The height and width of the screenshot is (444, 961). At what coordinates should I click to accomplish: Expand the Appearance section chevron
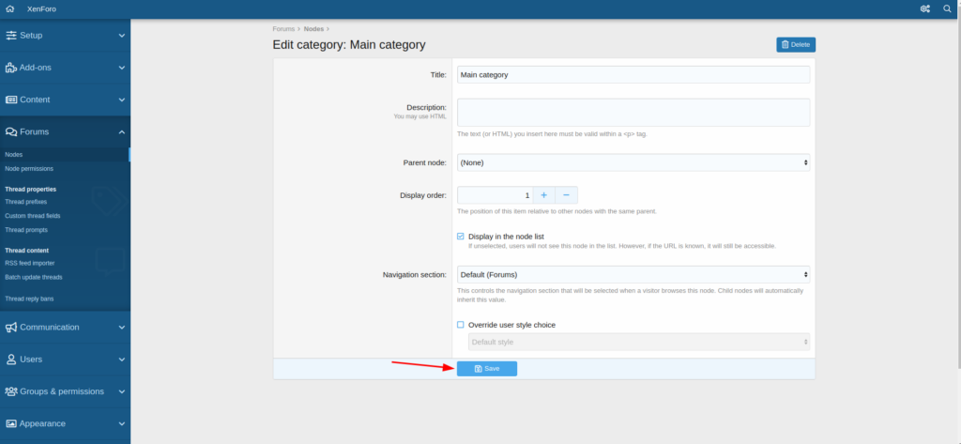tap(121, 423)
